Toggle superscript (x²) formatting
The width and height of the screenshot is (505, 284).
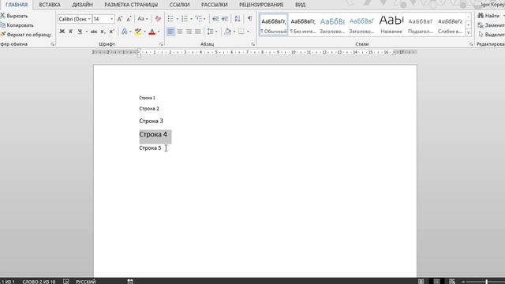[111, 32]
